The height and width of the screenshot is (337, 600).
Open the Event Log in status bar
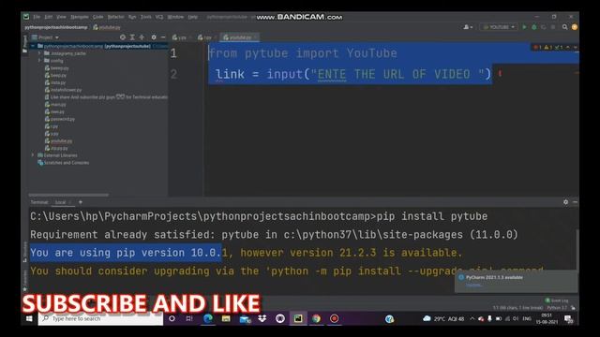point(557,300)
